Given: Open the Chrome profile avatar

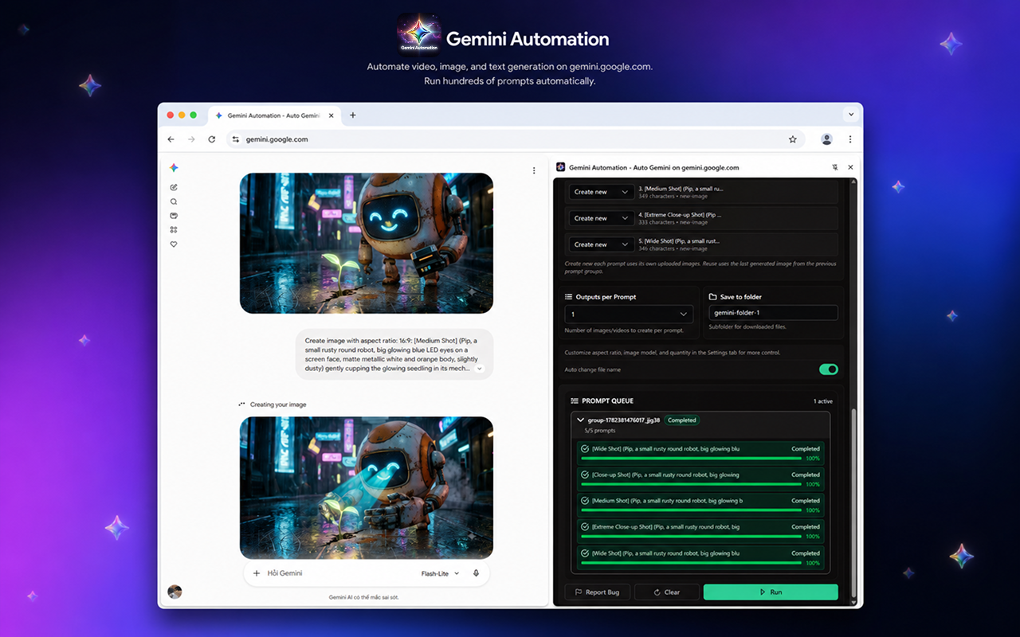Looking at the screenshot, I should [826, 139].
